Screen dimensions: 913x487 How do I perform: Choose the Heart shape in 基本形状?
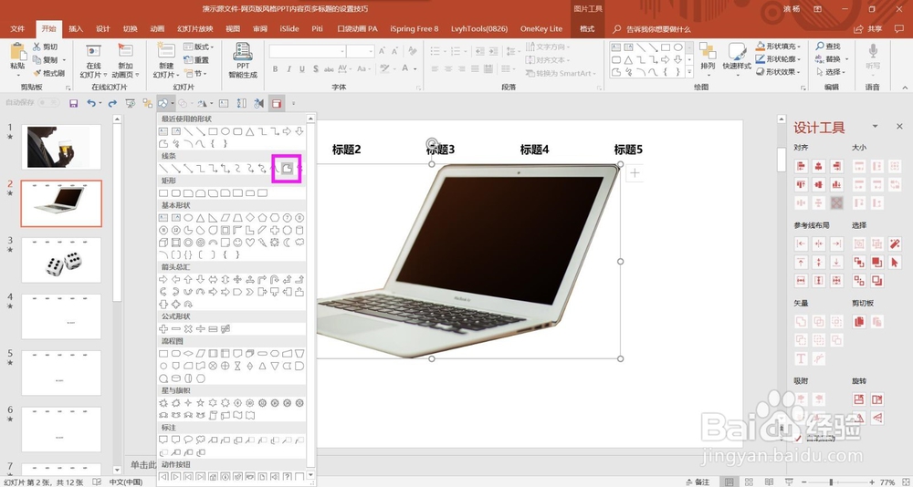pos(250,243)
